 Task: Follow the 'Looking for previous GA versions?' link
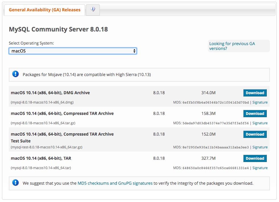pos(232,46)
